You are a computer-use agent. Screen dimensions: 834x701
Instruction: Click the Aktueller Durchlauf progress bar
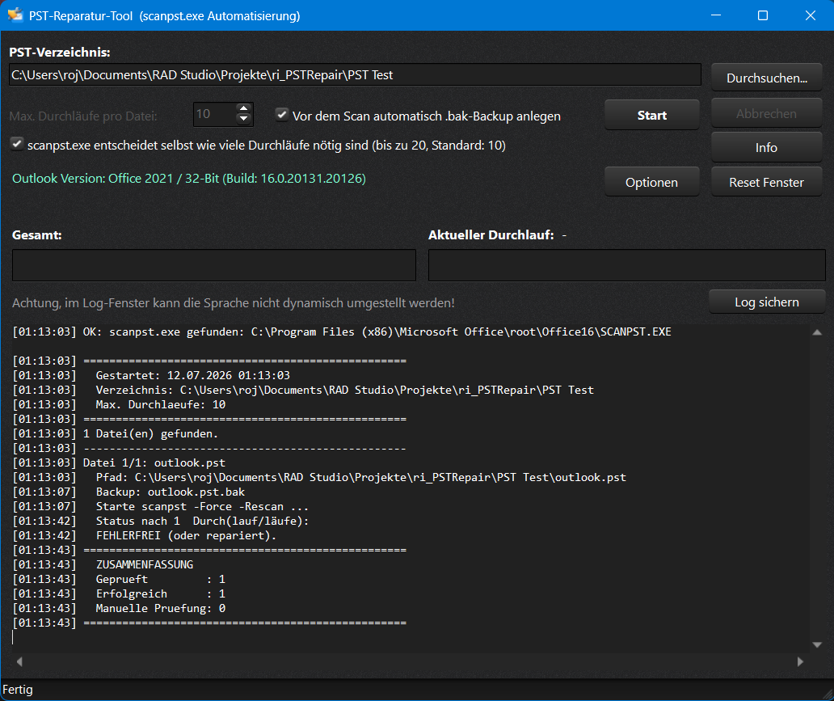tap(626, 265)
